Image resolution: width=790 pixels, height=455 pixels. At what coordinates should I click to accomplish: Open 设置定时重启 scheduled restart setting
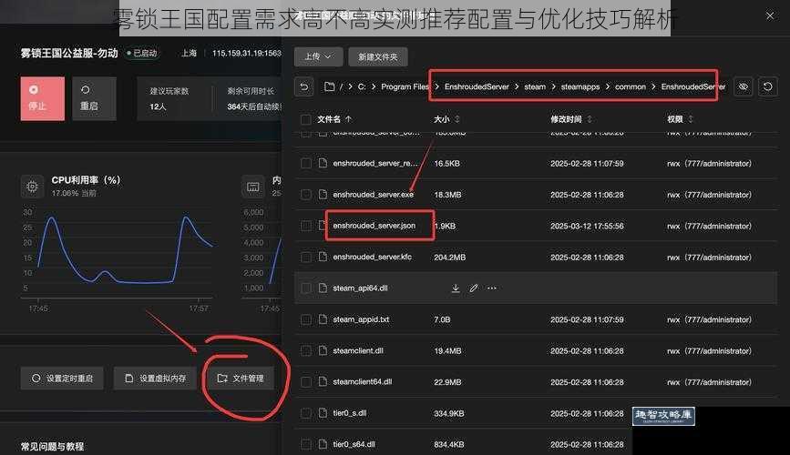coord(62,378)
